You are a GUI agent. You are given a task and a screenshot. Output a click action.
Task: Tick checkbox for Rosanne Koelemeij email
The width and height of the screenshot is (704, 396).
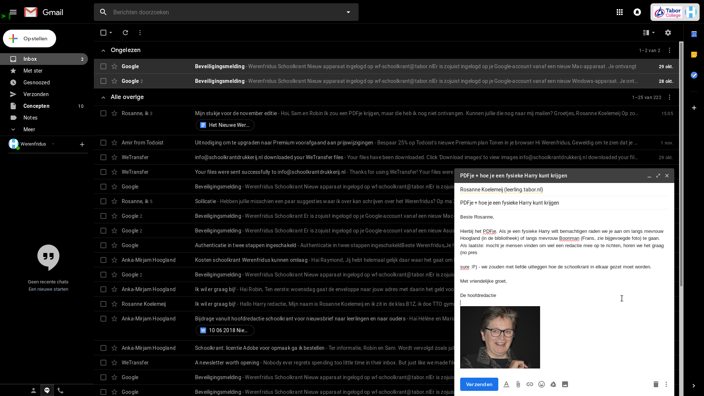[x=103, y=304]
